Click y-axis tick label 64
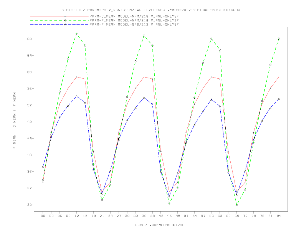 pyautogui.click(x=29, y=55)
